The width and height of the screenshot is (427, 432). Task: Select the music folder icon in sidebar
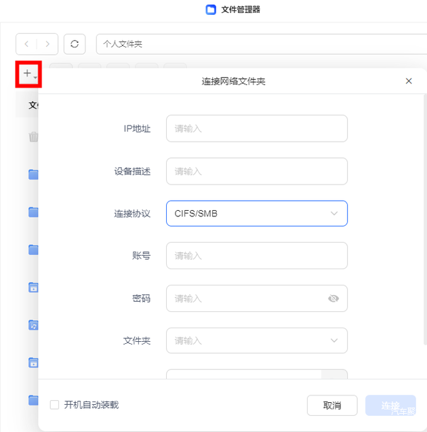click(33, 325)
